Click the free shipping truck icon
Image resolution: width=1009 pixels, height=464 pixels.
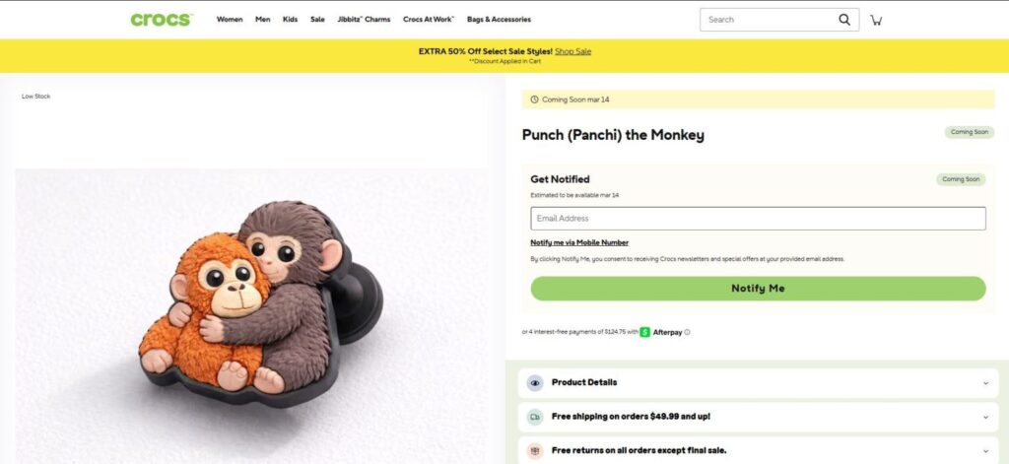click(535, 417)
